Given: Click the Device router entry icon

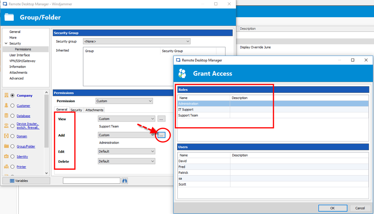Looking at the screenshot, I should tap(6, 125).
